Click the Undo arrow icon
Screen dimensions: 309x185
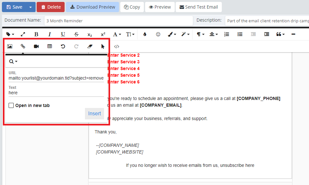pos(63,46)
